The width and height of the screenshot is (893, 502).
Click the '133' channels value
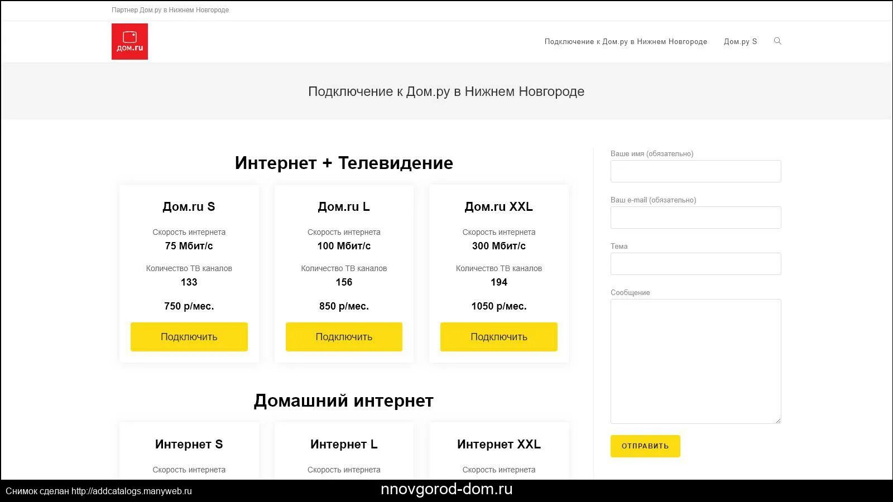click(189, 282)
